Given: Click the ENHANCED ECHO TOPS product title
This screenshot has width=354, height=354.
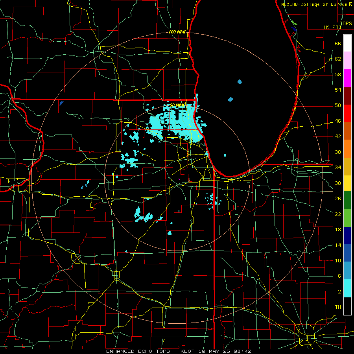Looking at the screenshot, I should pos(138,351).
